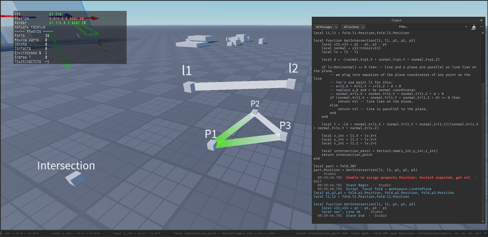The image size is (488, 237).
Task: Click the Stack End message
Action: [355, 216]
